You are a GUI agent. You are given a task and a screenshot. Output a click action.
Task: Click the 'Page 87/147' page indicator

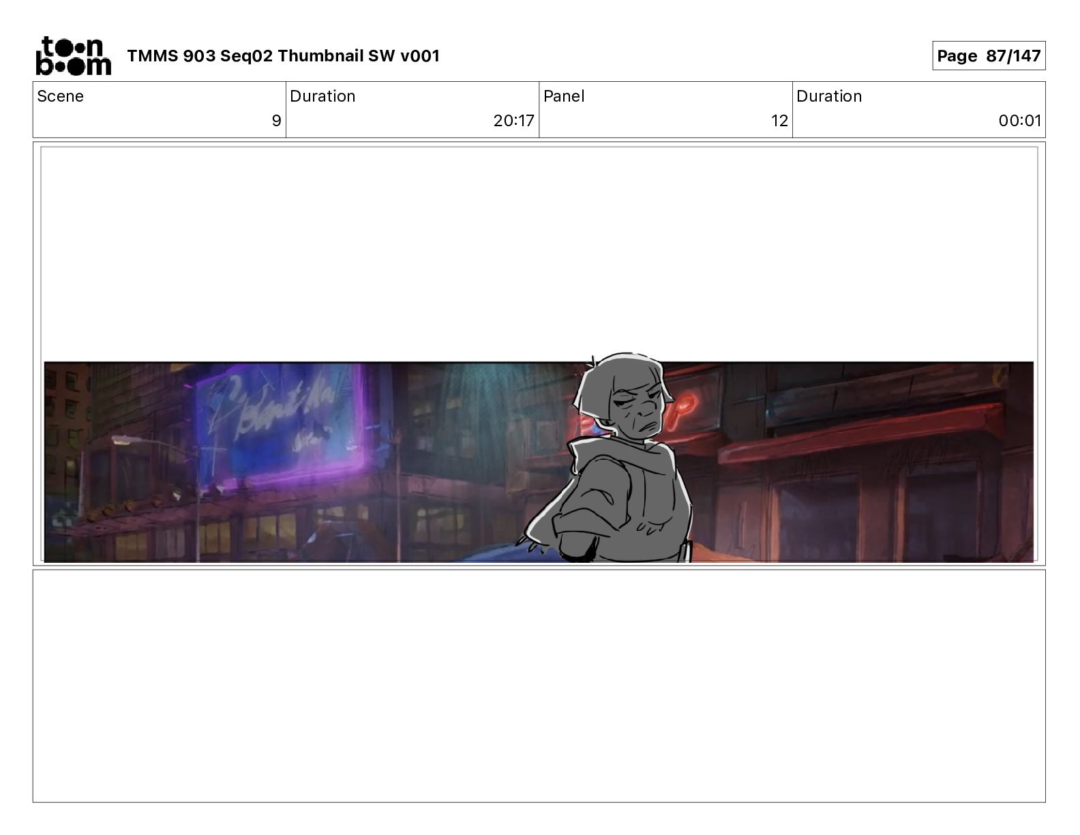[x=989, y=56]
